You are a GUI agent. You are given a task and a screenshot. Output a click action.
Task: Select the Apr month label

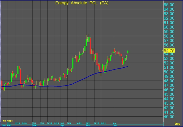tap(63, 125)
